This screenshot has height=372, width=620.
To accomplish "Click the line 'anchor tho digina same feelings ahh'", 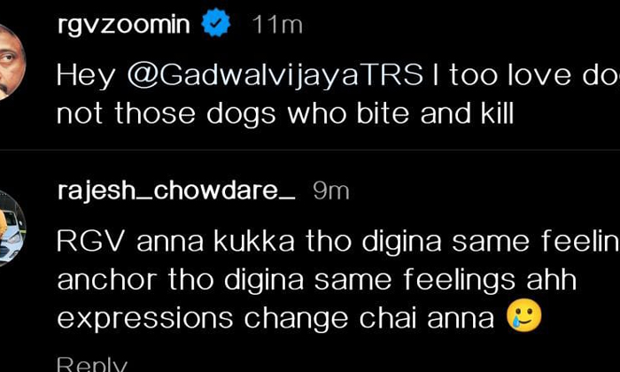I will click(x=316, y=278).
